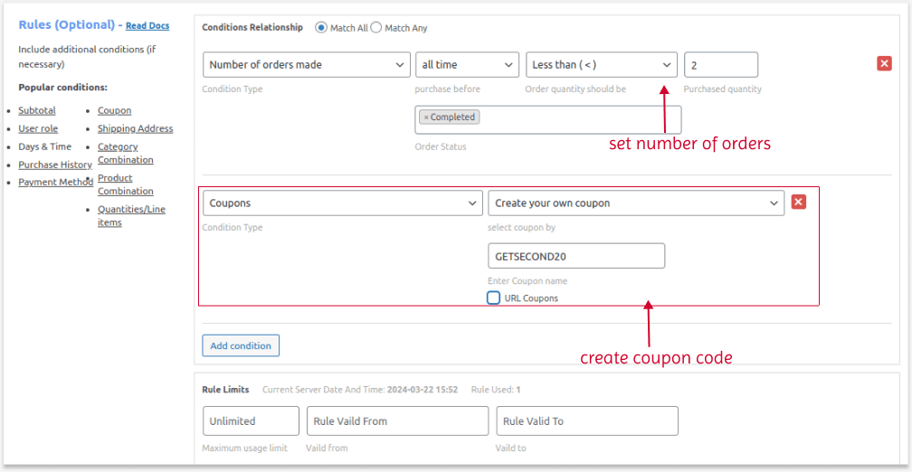
Task: Delete the Coupons condition with red X
Action: (x=799, y=202)
